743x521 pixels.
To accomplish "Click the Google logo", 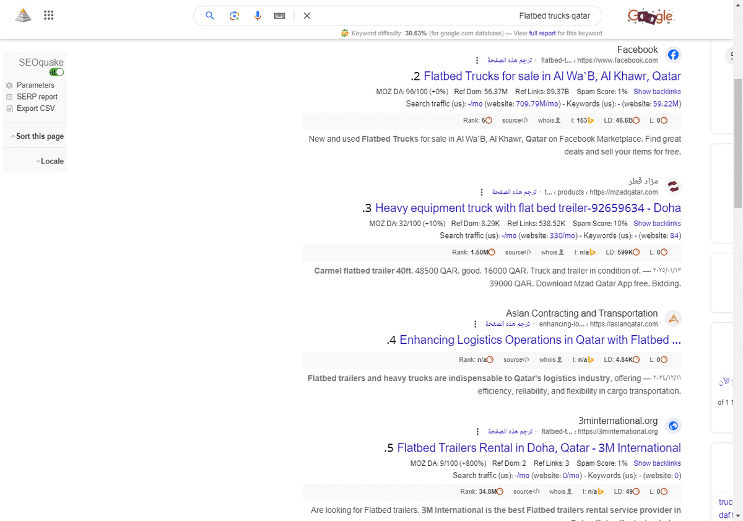I will coord(650,16).
